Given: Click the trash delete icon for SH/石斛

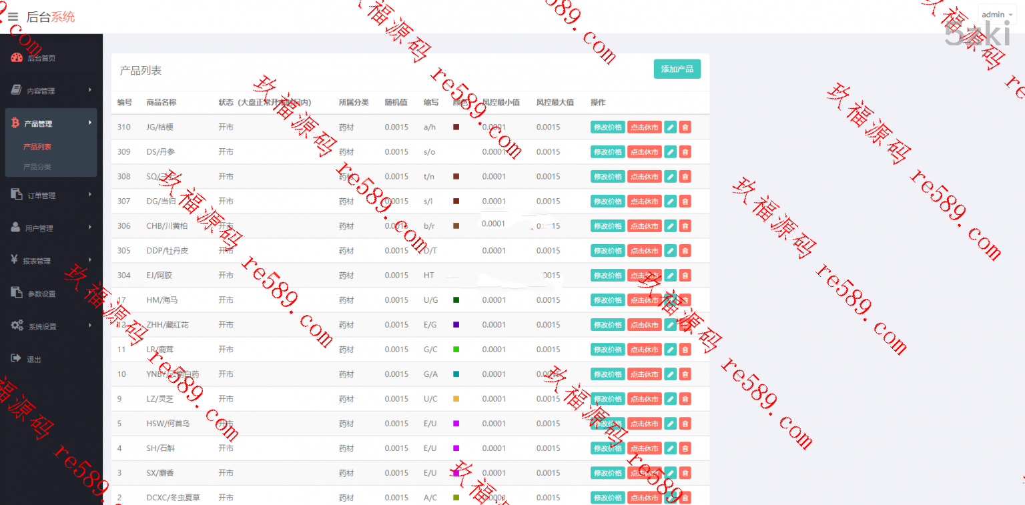Looking at the screenshot, I should coord(685,448).
